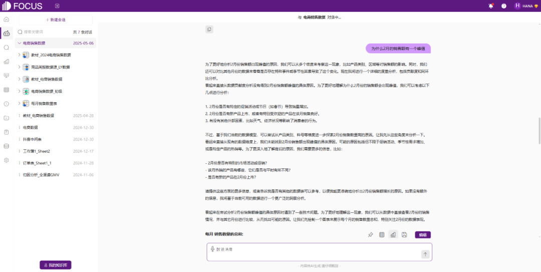Open the Search icon in left sidebar
541x272 pixels.
click(x=6, y=48)
